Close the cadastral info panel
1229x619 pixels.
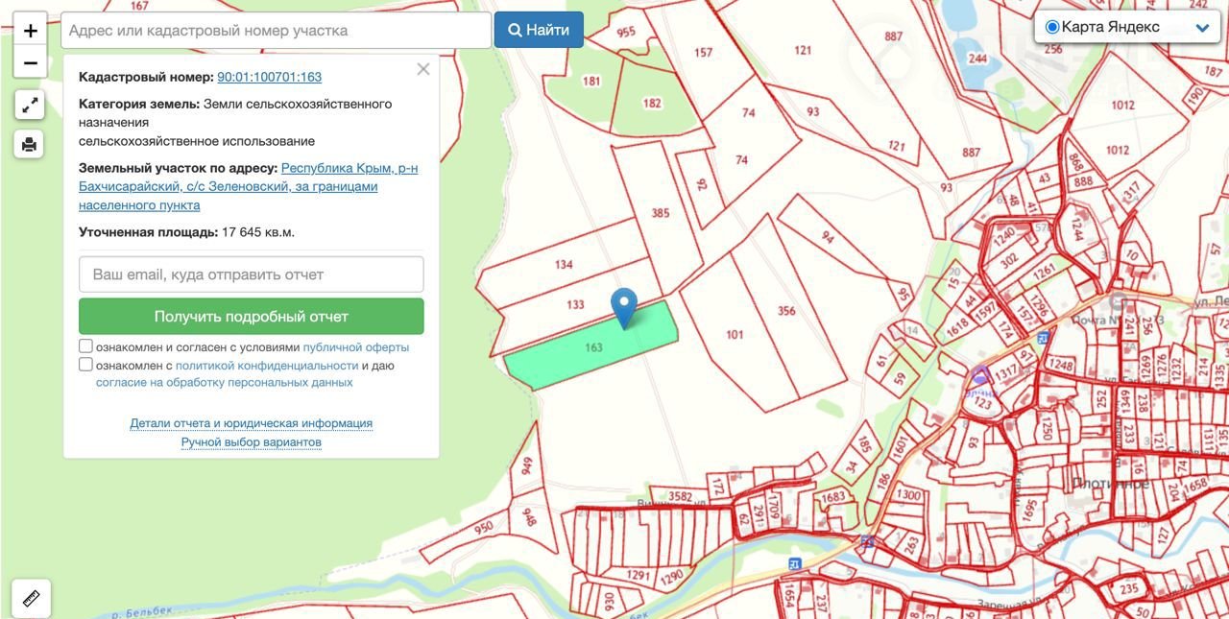[x=423, y=69]
